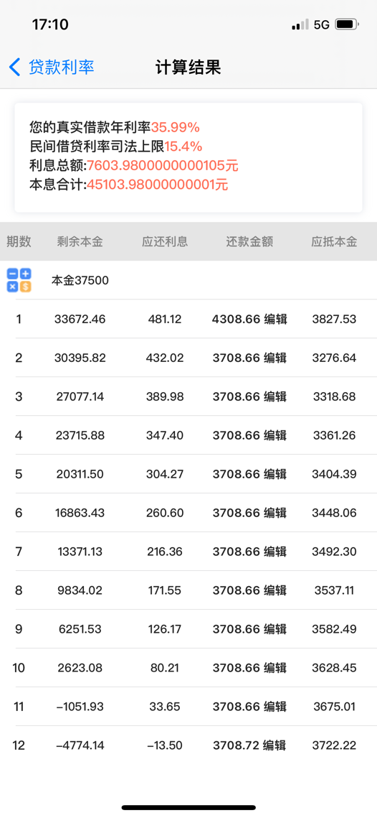The height and width of the screenshot is (818, 377).
Task: Tap interest due 171.55
Action: tap(165, 590)
